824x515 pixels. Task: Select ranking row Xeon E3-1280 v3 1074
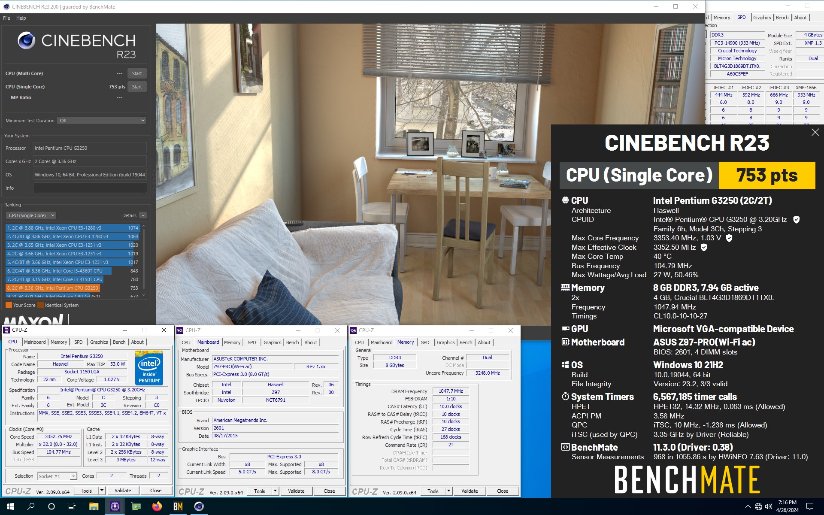point(73,228)
